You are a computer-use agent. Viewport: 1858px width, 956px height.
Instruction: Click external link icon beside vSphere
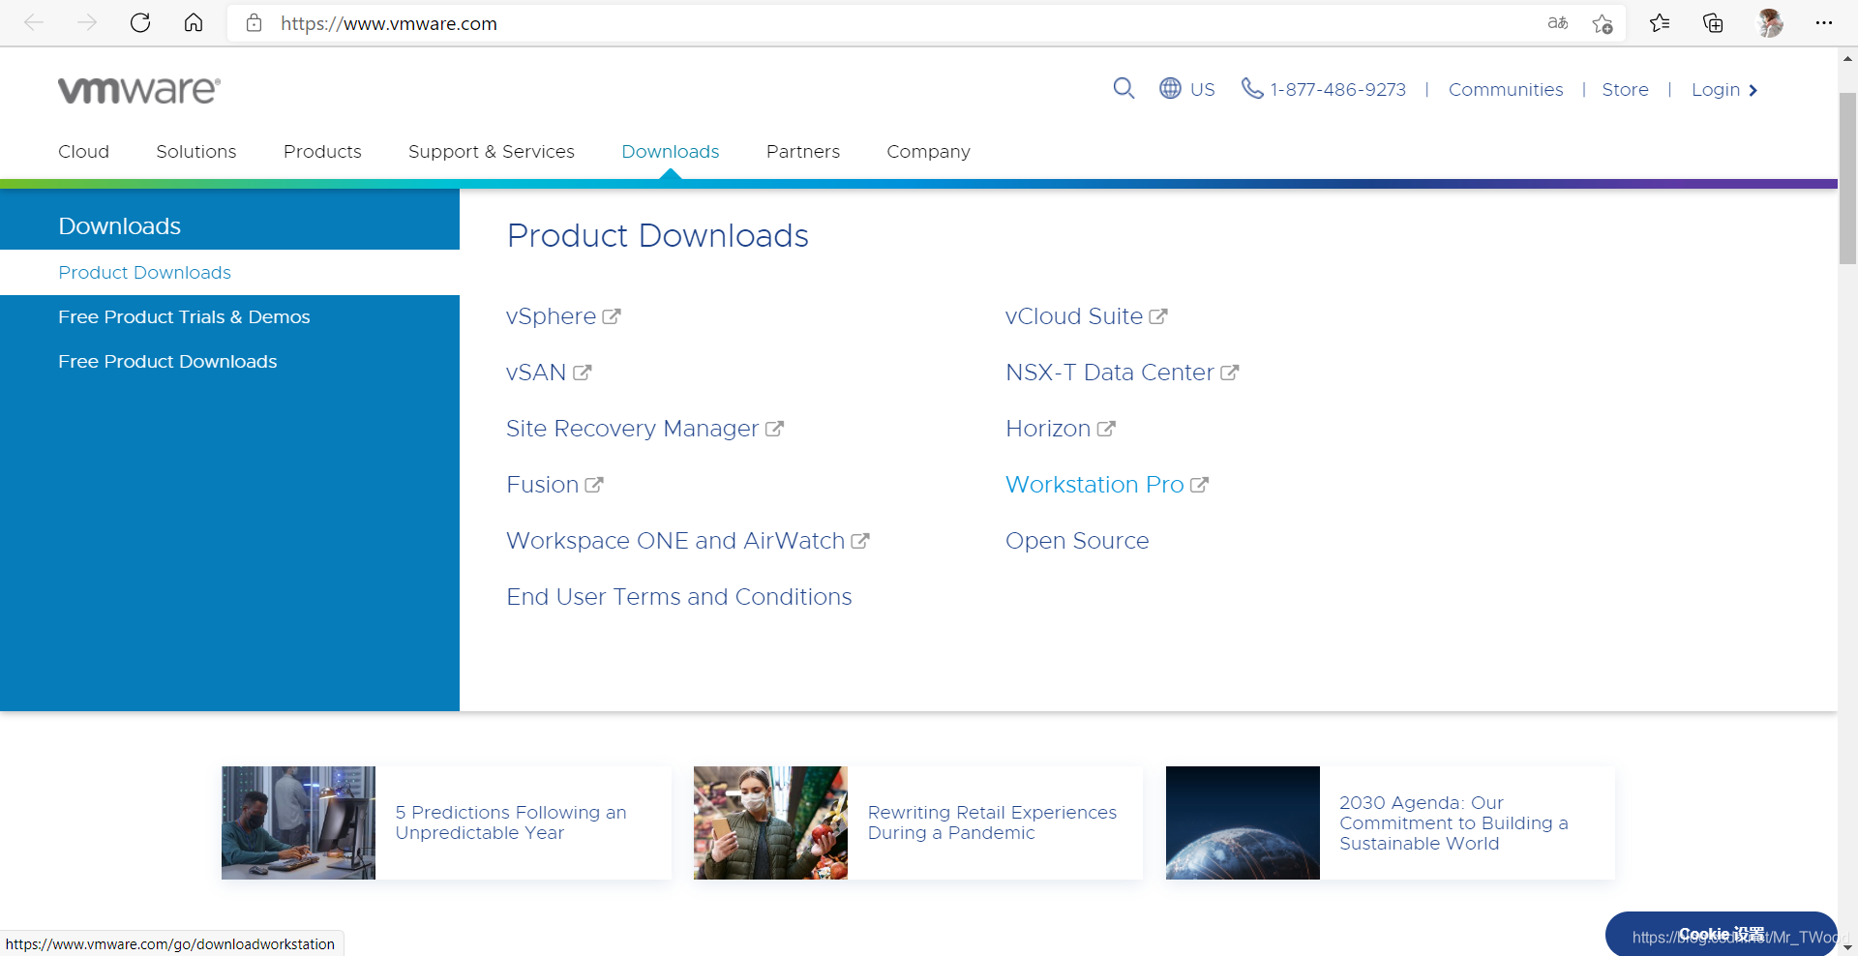612,316
